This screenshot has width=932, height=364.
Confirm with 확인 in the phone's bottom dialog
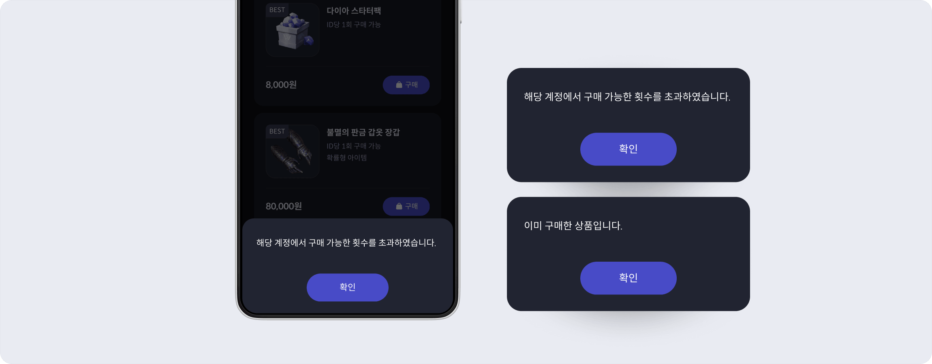pyautogui.click(x=347, y=287)
